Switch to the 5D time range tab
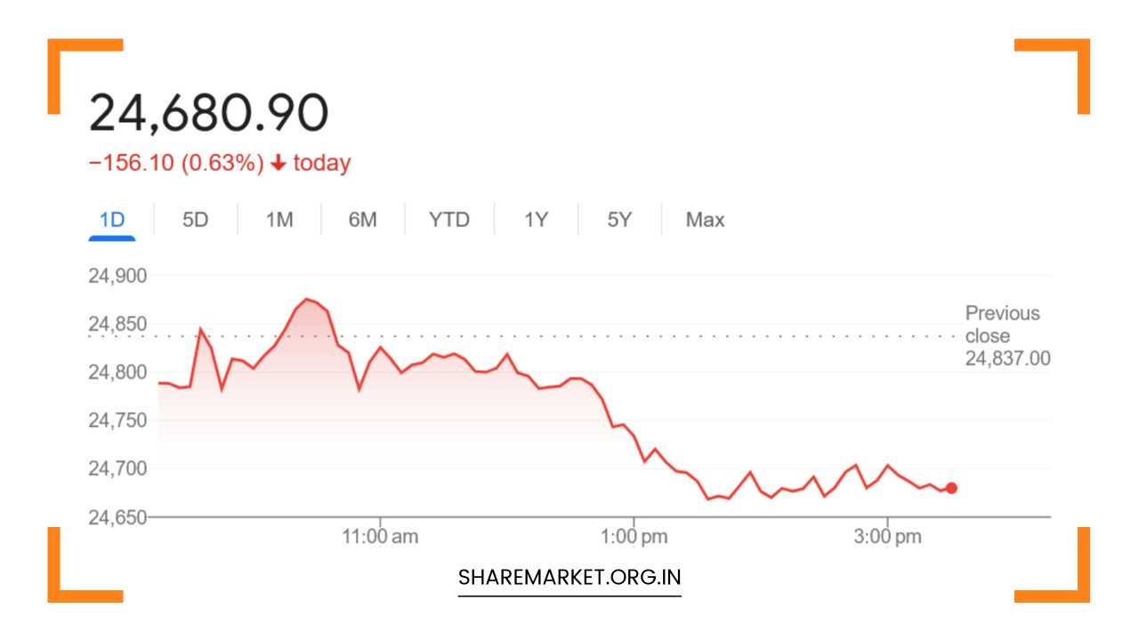The image size is (1139, 641). pyautogui.click(x=196, y=219)
